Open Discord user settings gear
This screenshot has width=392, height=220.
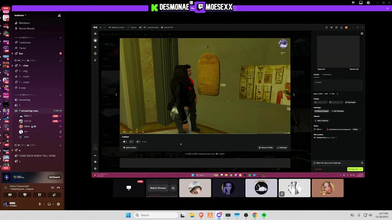point(58,204)
